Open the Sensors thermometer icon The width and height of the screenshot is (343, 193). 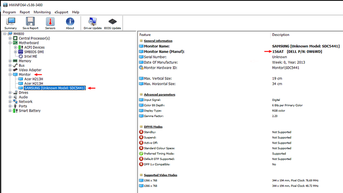(x=50, y=22)
